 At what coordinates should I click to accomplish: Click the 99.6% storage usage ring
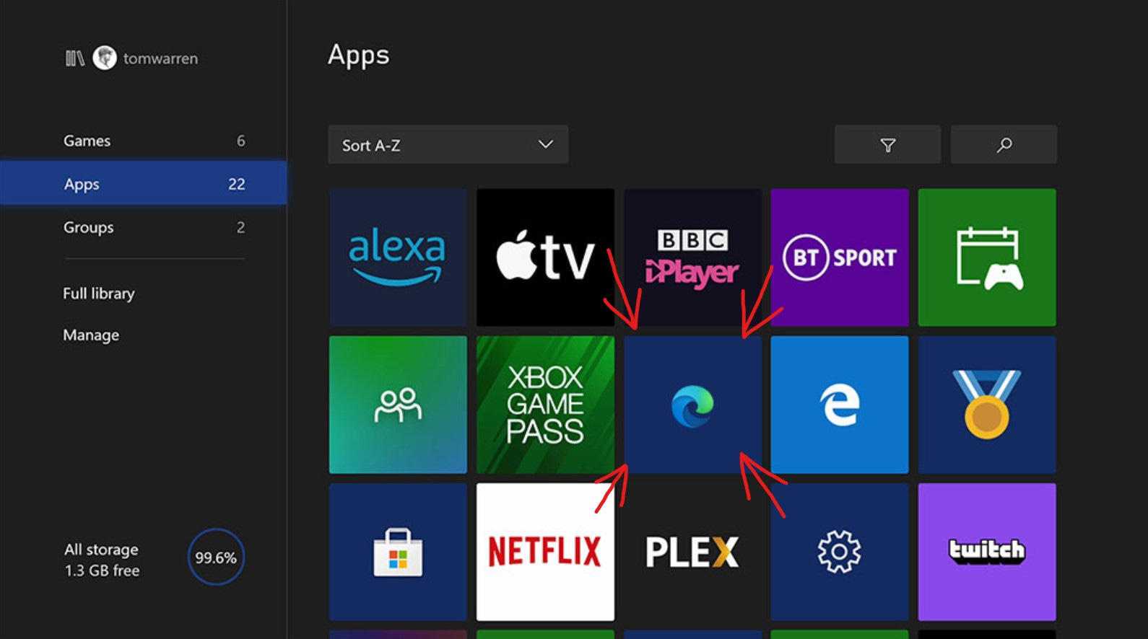click(x=216, y=558)
